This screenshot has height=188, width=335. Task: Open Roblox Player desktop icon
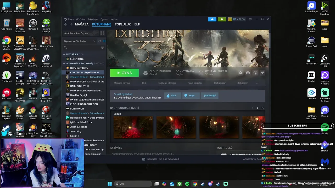[x=311, y=7]
